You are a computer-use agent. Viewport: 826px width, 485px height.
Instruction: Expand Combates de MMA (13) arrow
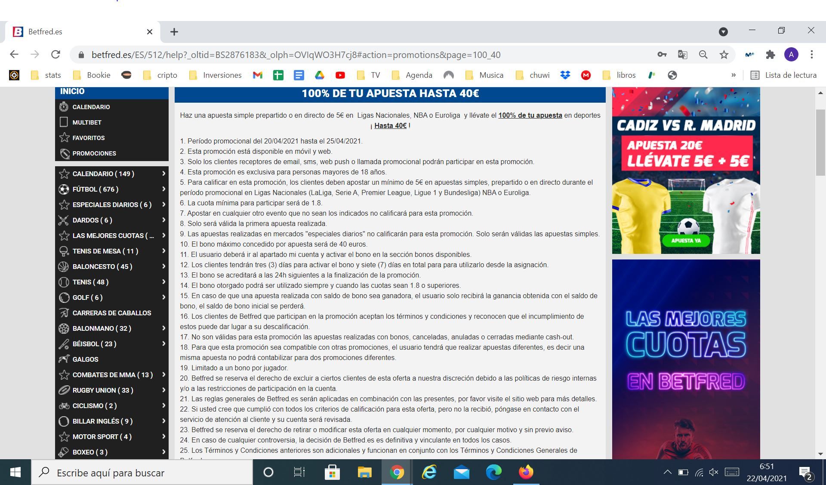163,375
